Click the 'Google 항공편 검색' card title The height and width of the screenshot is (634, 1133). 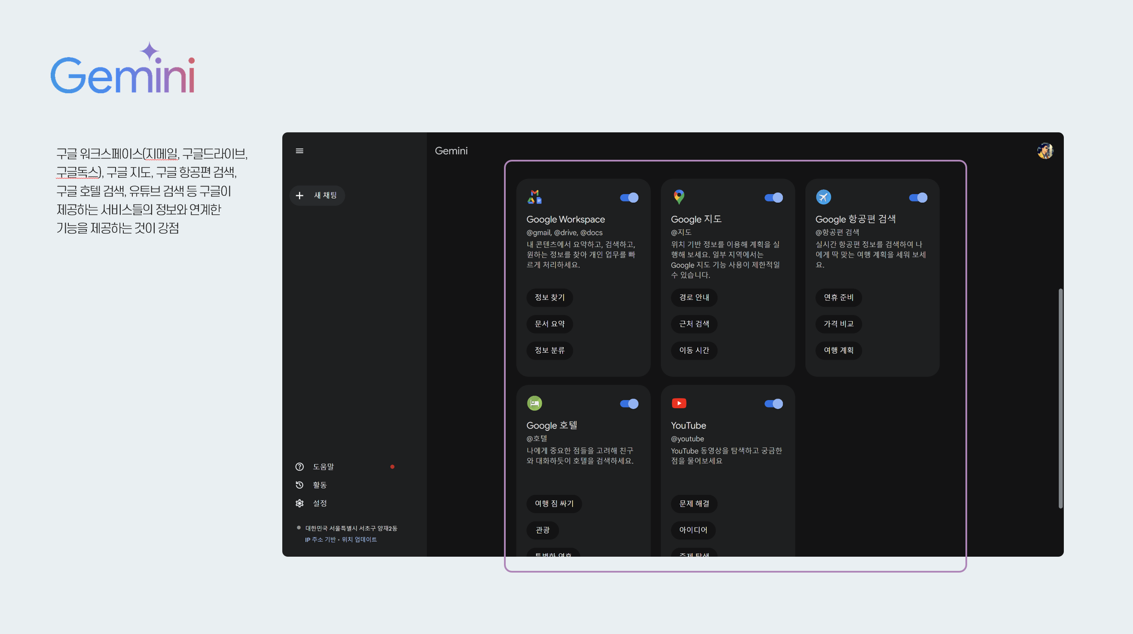(855, 219)
